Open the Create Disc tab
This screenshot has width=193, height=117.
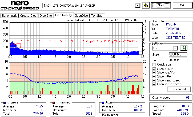point(28,16)
